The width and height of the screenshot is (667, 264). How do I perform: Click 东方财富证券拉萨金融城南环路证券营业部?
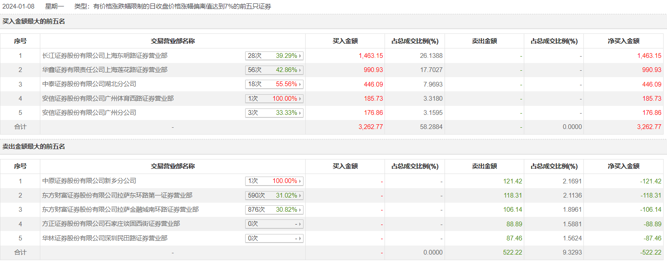(x=120, y=210)
